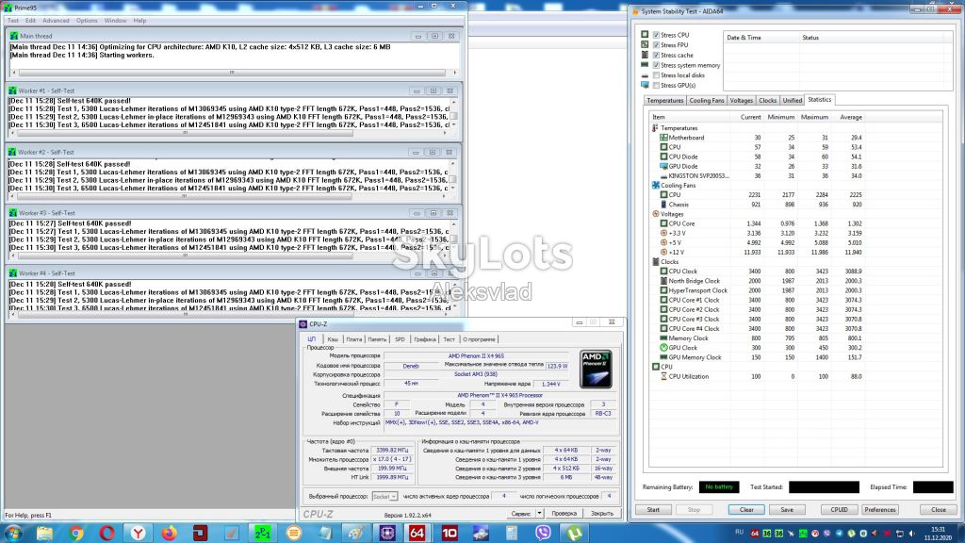Viewport: 965px width, 543px height.
Task: Open Calculator from the taskbar
Action: 512,533
